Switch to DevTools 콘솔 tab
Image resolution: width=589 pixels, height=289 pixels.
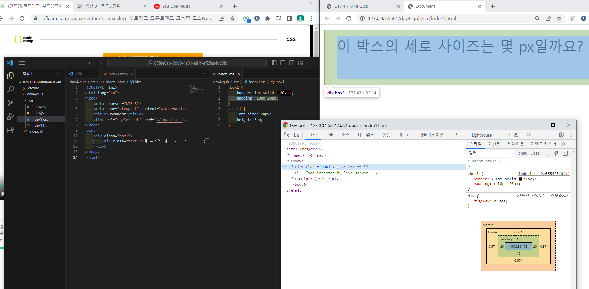pyautogui.click(x=329, y=135)
